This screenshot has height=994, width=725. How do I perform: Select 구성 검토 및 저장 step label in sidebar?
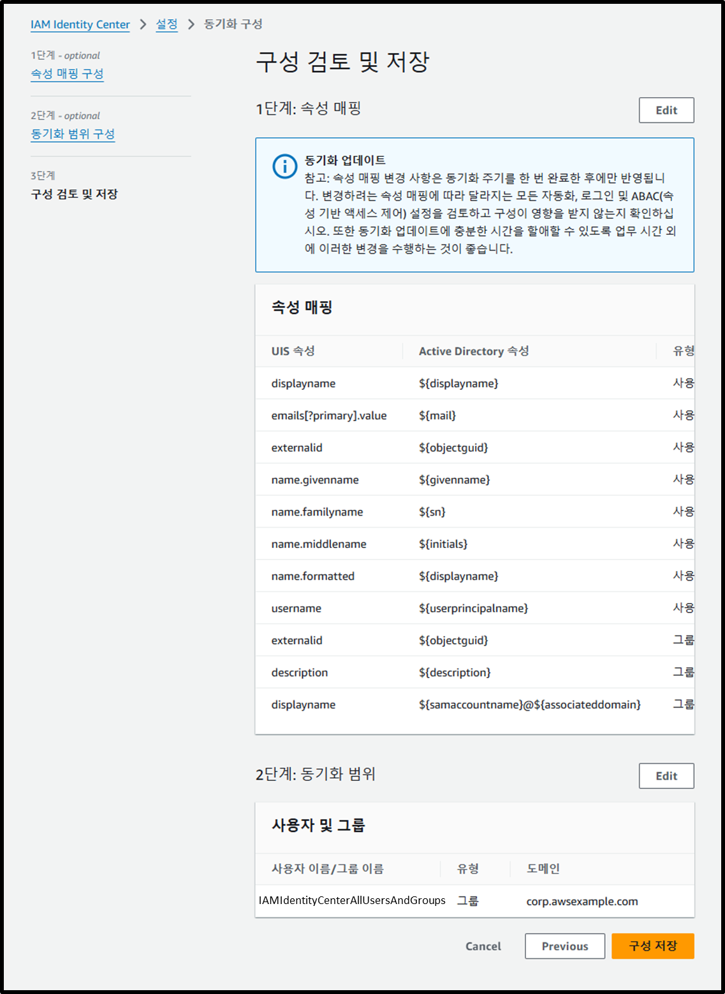(74, 194)
